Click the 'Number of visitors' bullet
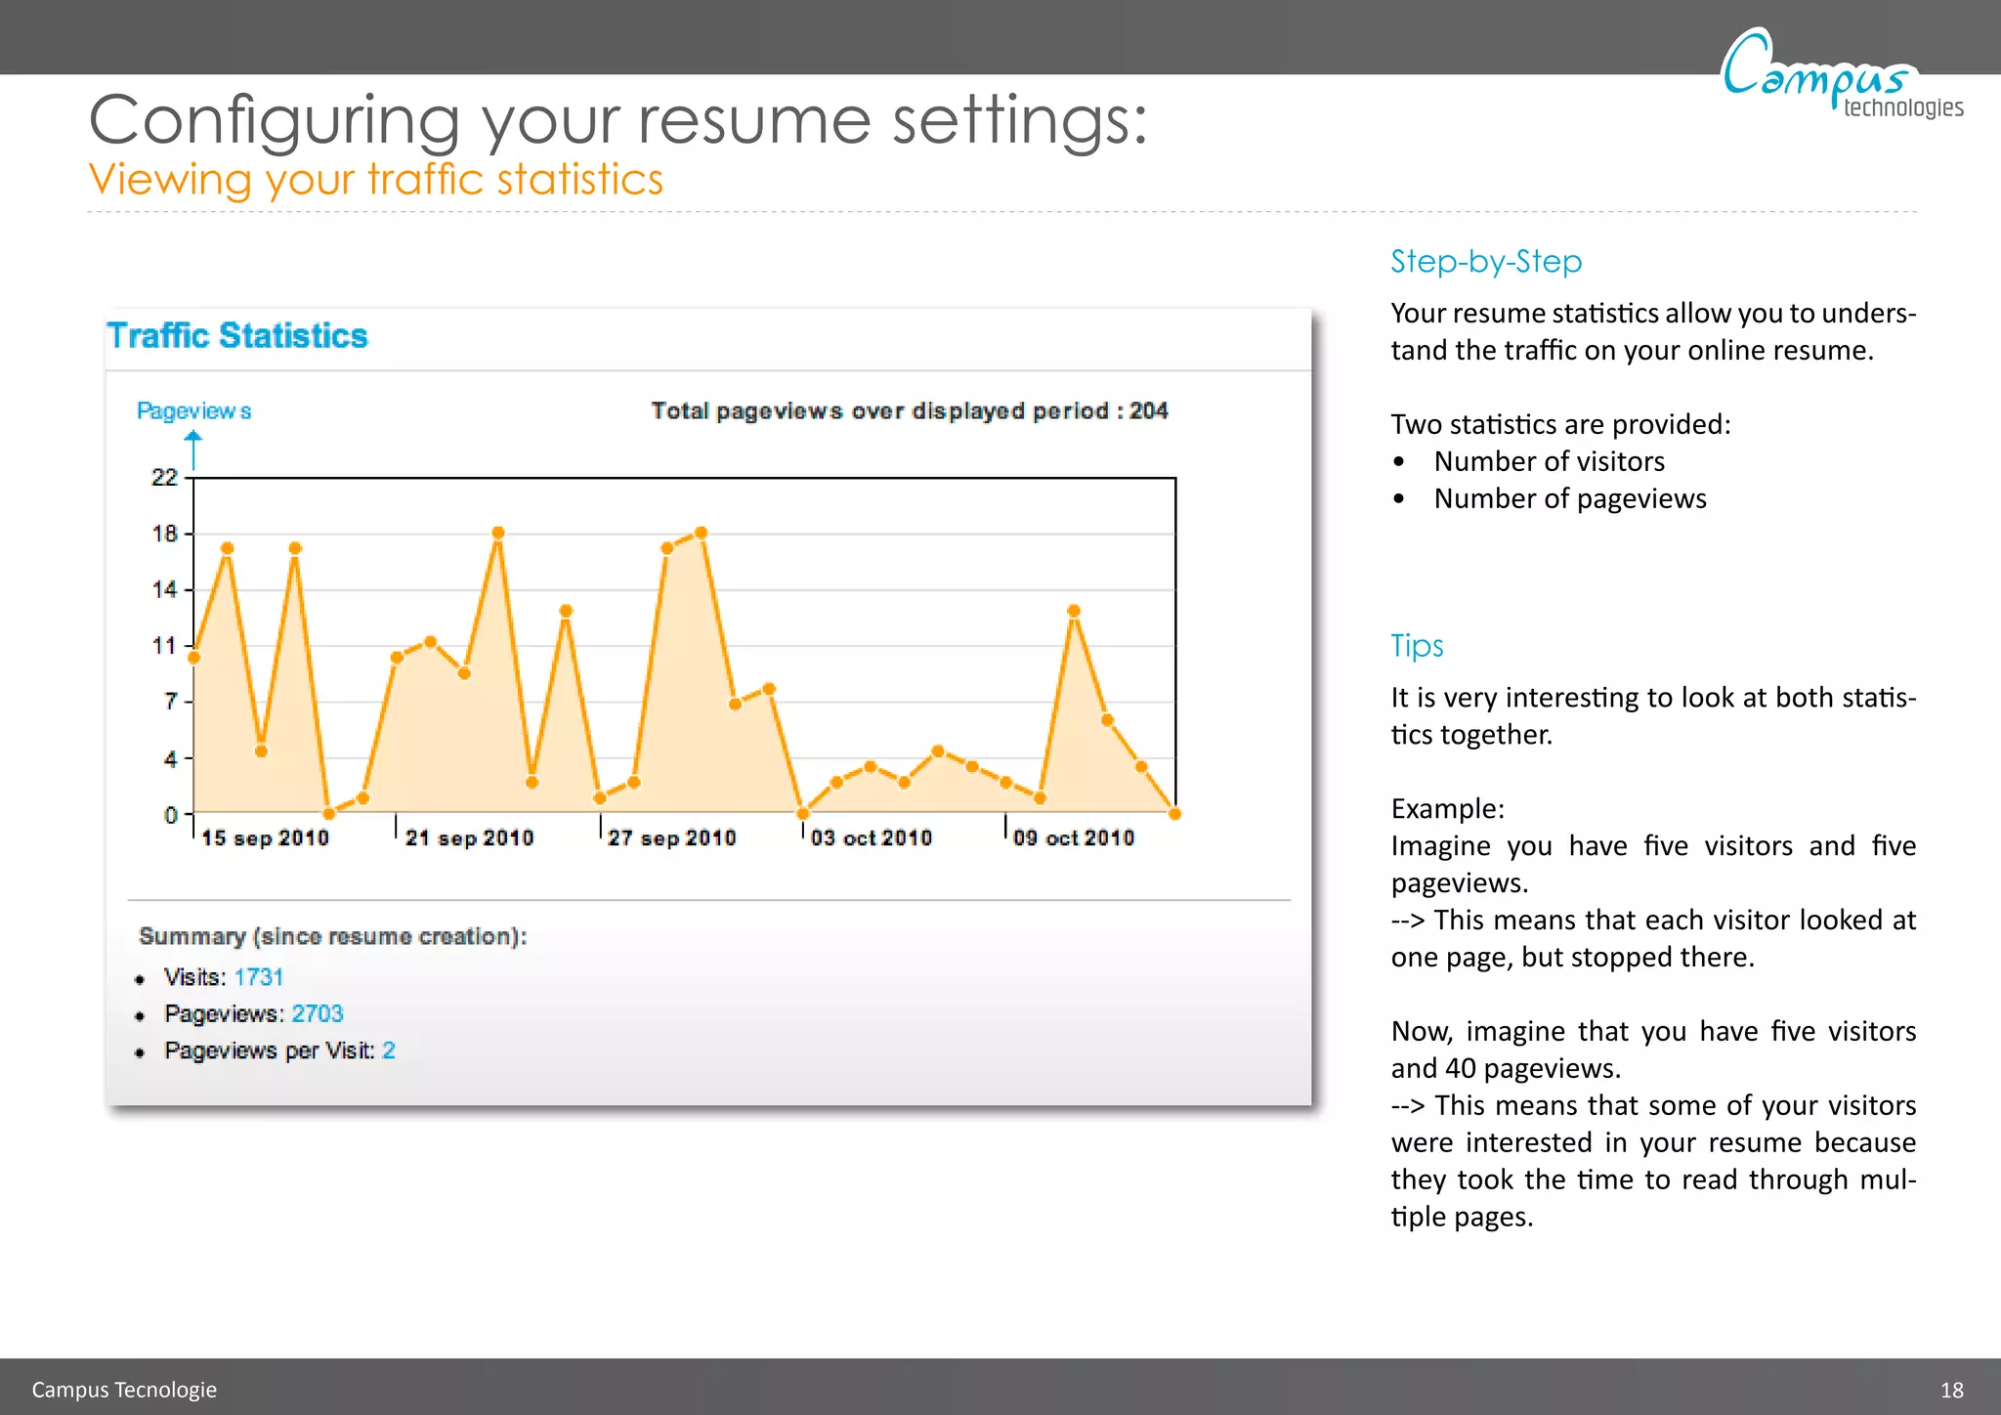 1549,461
